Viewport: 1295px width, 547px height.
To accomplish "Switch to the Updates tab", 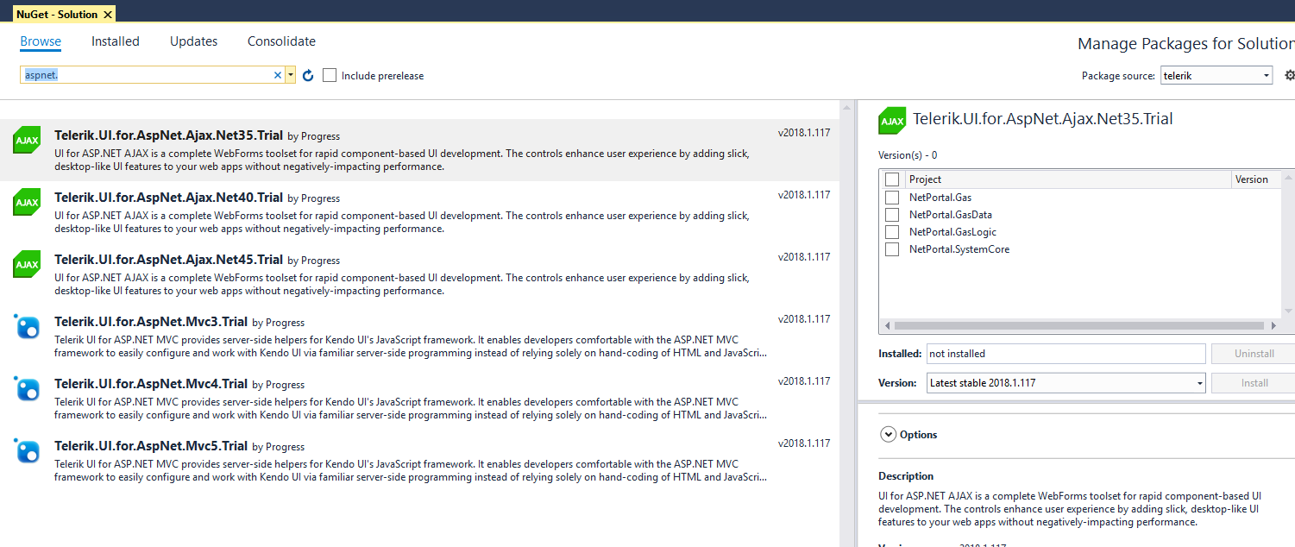I will pyautogui.click(x=193, y=41).
